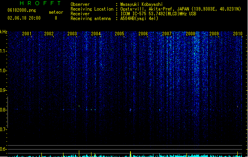Click the 1.1 frequency axis label

pos(3,51)
